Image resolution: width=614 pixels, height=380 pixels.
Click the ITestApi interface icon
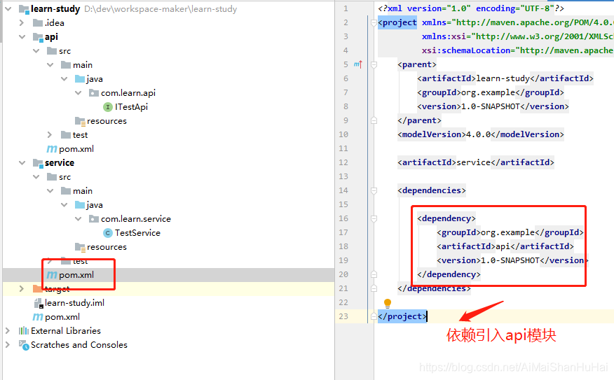(x=108, y=107)
